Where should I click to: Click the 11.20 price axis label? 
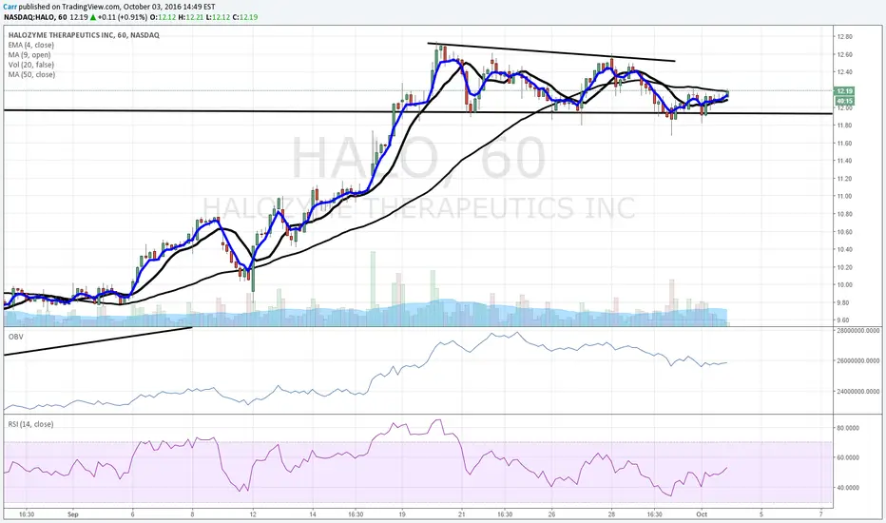coord(845,179)
